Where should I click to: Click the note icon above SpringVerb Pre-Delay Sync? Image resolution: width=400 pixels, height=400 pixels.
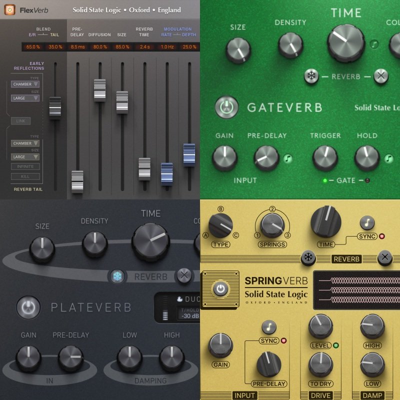click(269, 327)
